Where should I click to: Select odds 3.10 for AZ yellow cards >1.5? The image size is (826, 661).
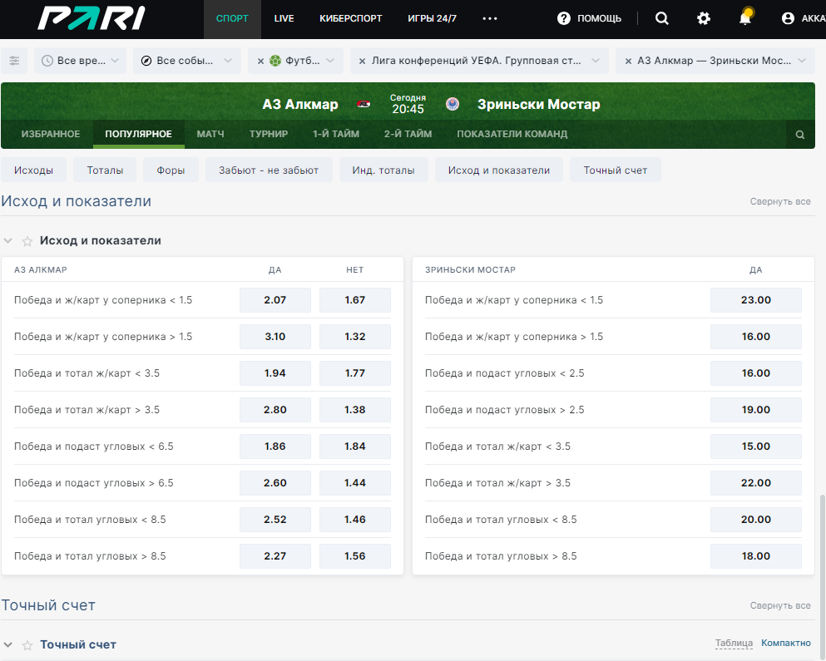275,337
